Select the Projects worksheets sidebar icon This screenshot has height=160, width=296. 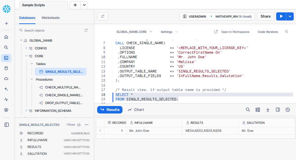[x=6, y=58]
